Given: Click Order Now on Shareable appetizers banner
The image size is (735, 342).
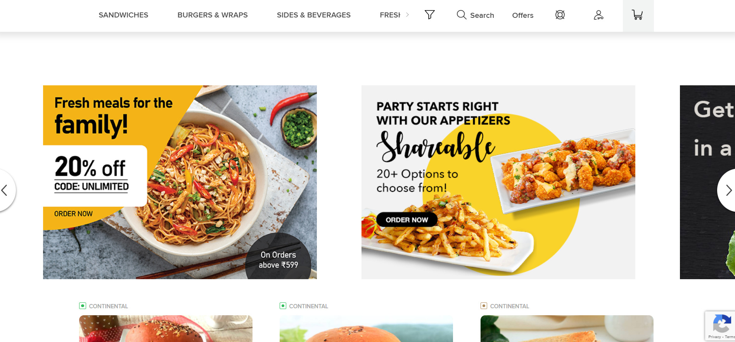Looking at the screenshot, I should 407,219.
